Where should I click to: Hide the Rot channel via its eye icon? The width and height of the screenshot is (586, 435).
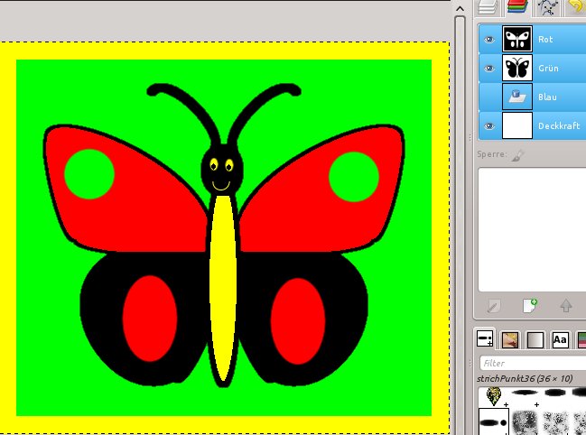pos(489,39)
